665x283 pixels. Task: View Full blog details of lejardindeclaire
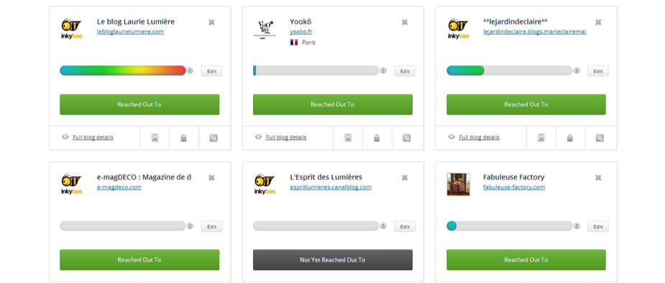tap(480, 137)
